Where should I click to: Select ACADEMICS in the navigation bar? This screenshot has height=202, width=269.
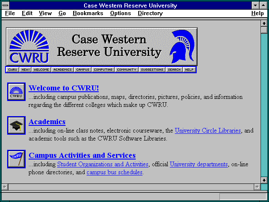point(63,69)
